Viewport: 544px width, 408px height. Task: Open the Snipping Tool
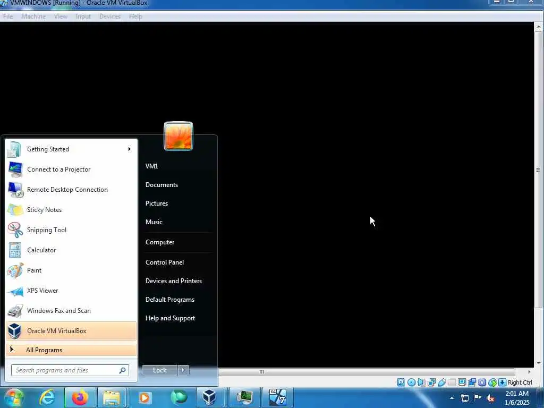click(71, 229)
